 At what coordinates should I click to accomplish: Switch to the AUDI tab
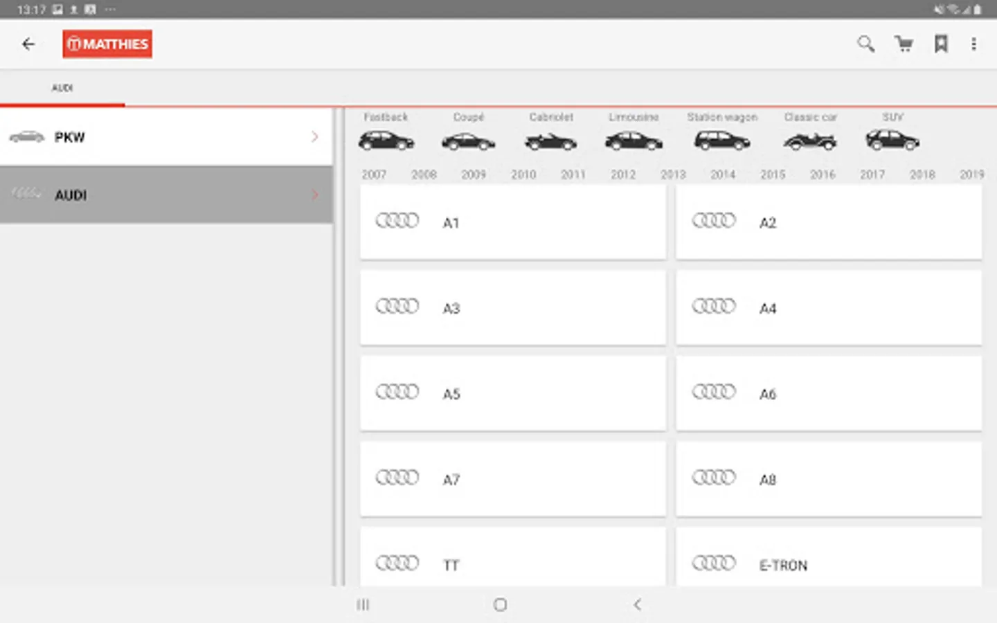[x=62, y=88]
